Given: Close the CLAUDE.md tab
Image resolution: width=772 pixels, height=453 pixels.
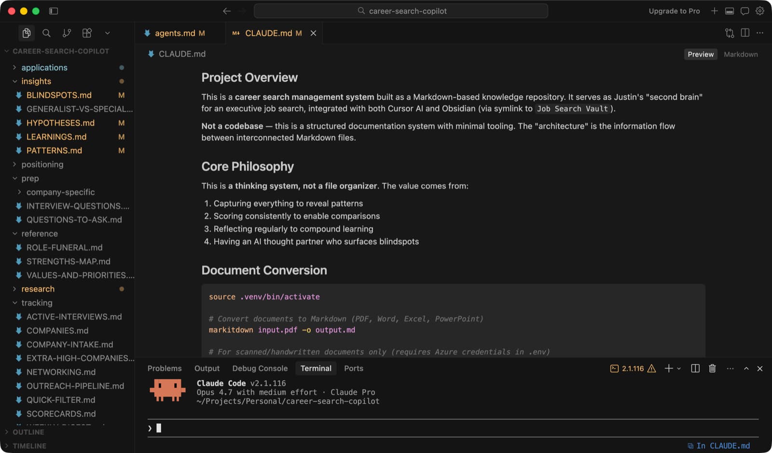Looking at the screenshot, I should [x=313, y=33].
